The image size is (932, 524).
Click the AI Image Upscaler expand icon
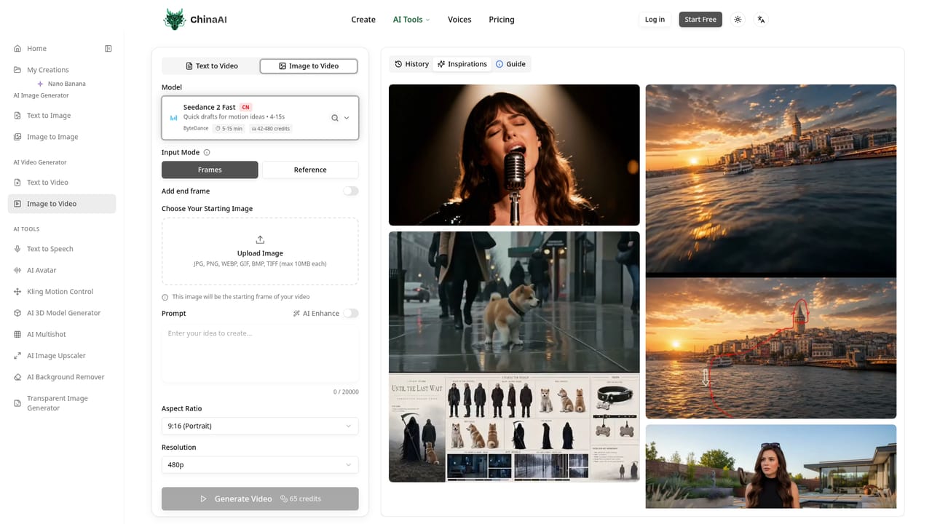point(17,356)
